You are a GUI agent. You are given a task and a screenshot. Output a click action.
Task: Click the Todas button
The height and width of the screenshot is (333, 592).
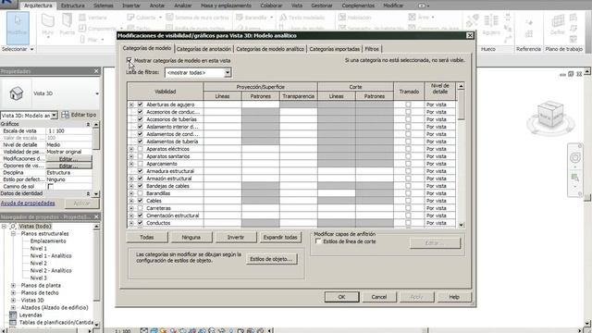click(x=147, y=237)
